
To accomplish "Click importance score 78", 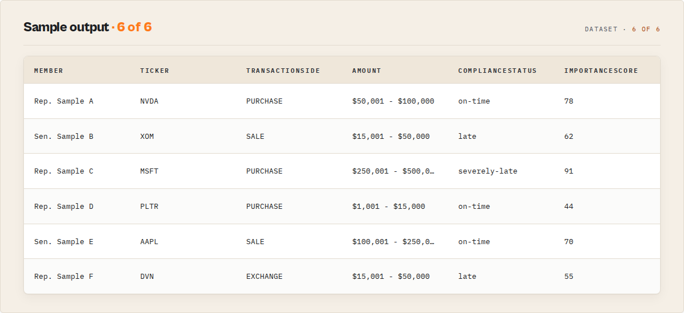I will pyautogui.click(x=569, y=101).
